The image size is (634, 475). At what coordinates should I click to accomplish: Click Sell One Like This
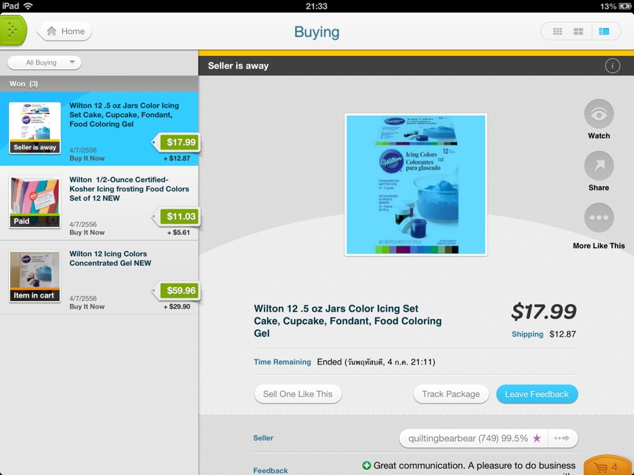pyautogui.click(x=298, y=394)
